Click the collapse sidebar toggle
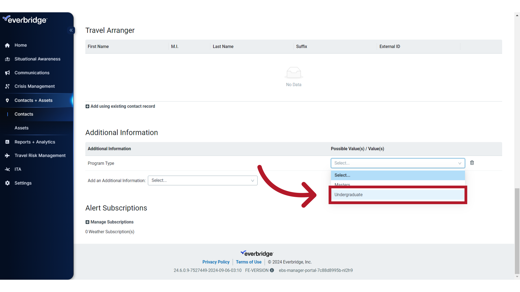Image resolution: width=520 pixels, height=292 pixels. point(71,30)
